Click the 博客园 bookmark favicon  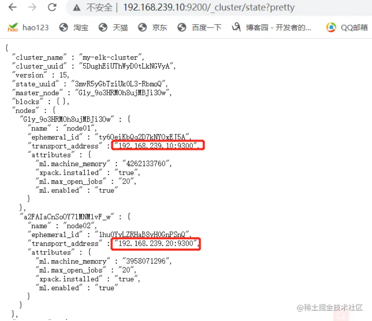[236, 27]
